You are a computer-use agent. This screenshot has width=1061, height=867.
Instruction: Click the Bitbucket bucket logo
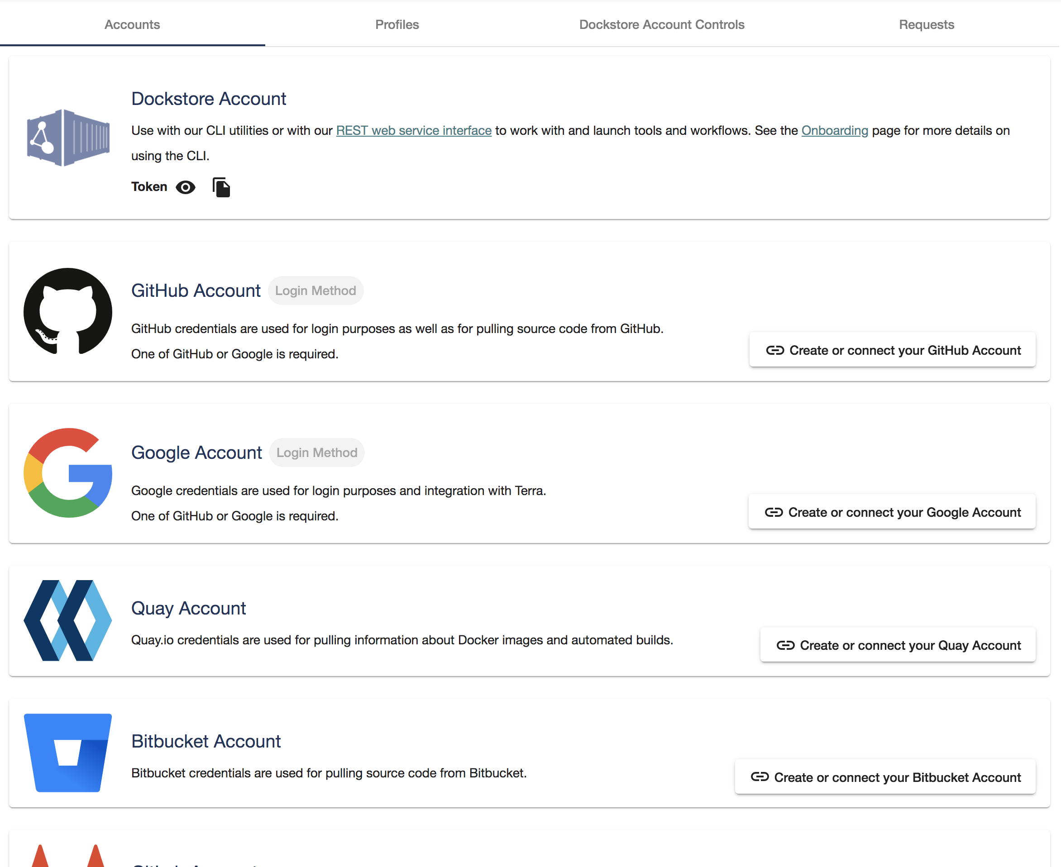tap(68, 752)
